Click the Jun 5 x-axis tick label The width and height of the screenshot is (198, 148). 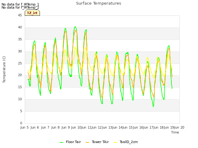(24, 127)
